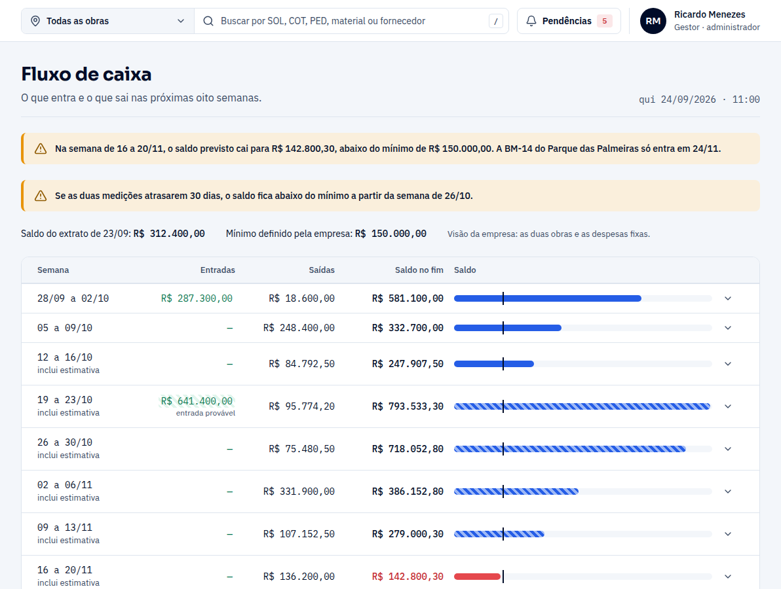Click the company minimum R$ 150.000,00
The width and height of the screenshot is (781, 589).
pyautogui.click(x=390, y=234)
